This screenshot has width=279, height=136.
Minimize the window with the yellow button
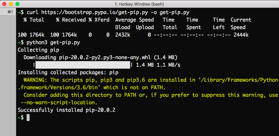pos(11,4)
